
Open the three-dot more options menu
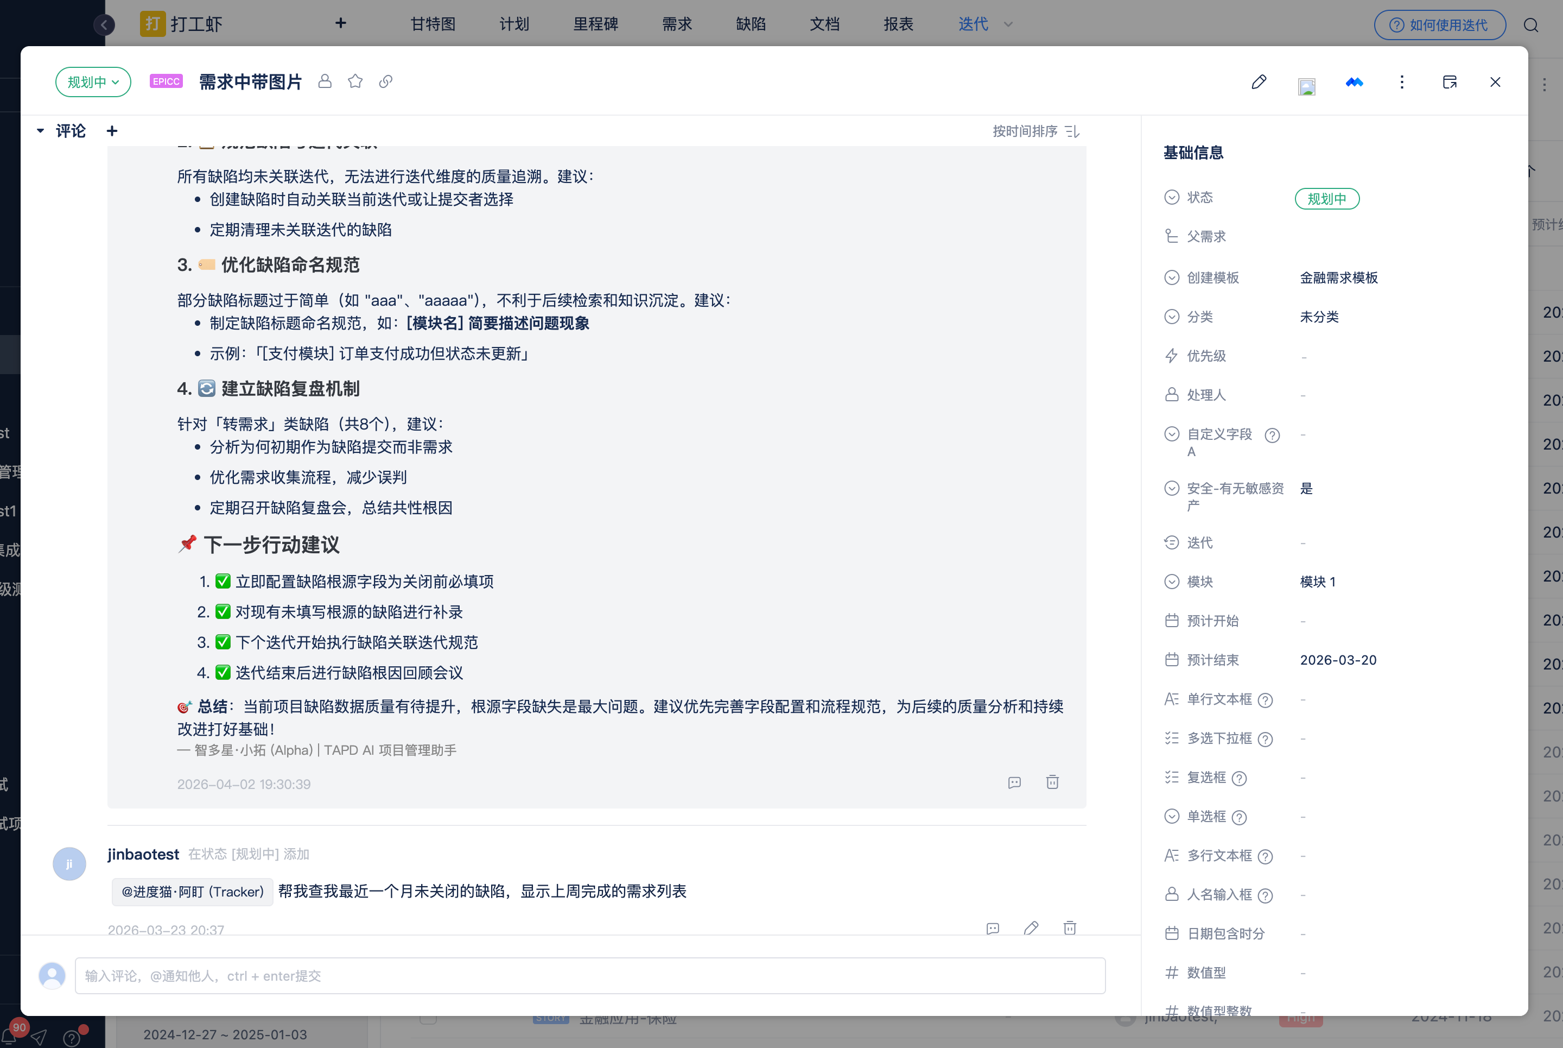point(1401,82)
